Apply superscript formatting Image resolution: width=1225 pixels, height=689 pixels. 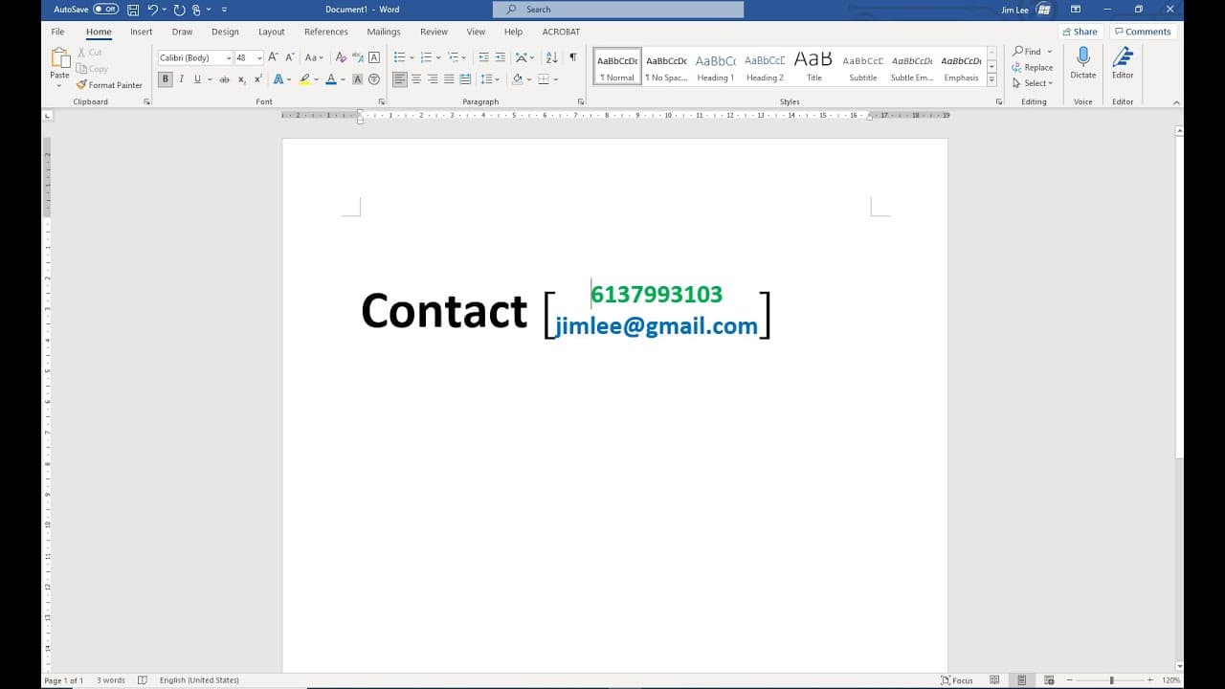(258, 79)
